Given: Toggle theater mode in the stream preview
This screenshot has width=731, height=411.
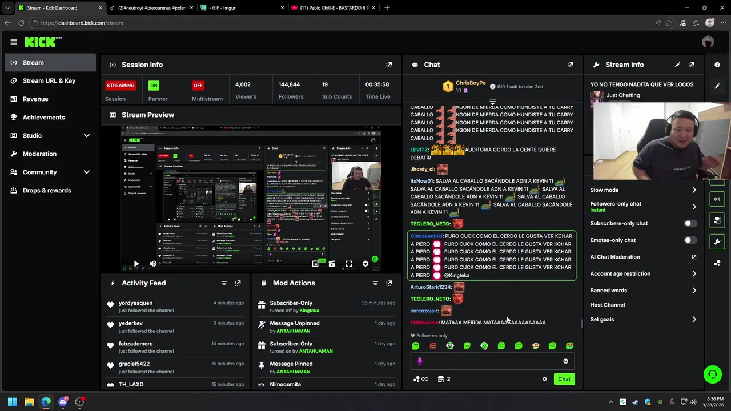Looking at the screenshot, I should point(332,264).
